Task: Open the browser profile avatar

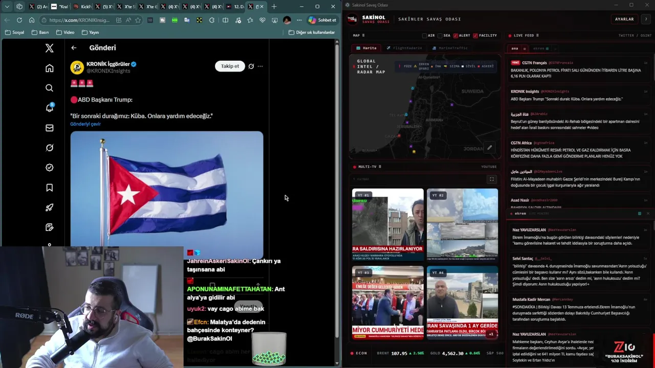Action: [x=287, y=20]
